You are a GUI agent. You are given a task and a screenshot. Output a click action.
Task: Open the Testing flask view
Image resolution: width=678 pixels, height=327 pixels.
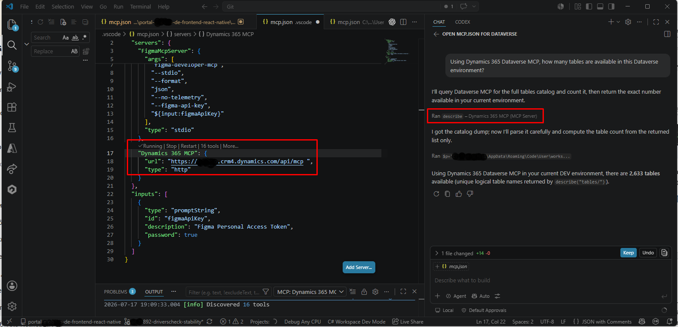pyautogui.click(x=12, y=128)
